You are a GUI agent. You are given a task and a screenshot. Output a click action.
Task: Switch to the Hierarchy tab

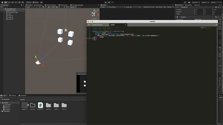coord(5,5)
